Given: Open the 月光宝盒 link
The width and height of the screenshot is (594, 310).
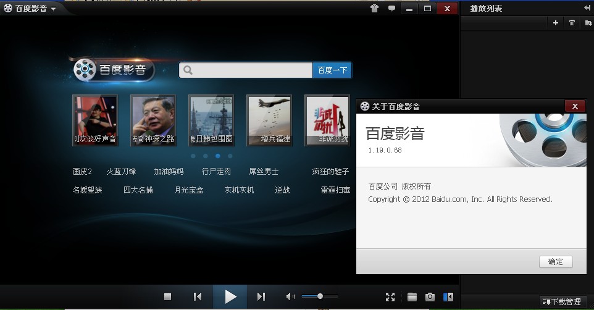Looking at the screenshot, I should [x=189, y=190].
